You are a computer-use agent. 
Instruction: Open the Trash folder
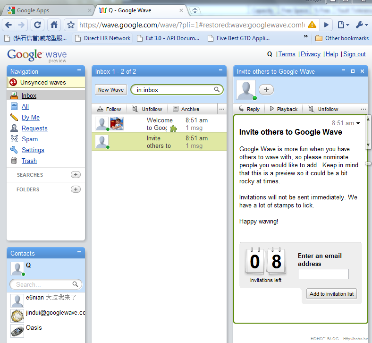[29, 161]
